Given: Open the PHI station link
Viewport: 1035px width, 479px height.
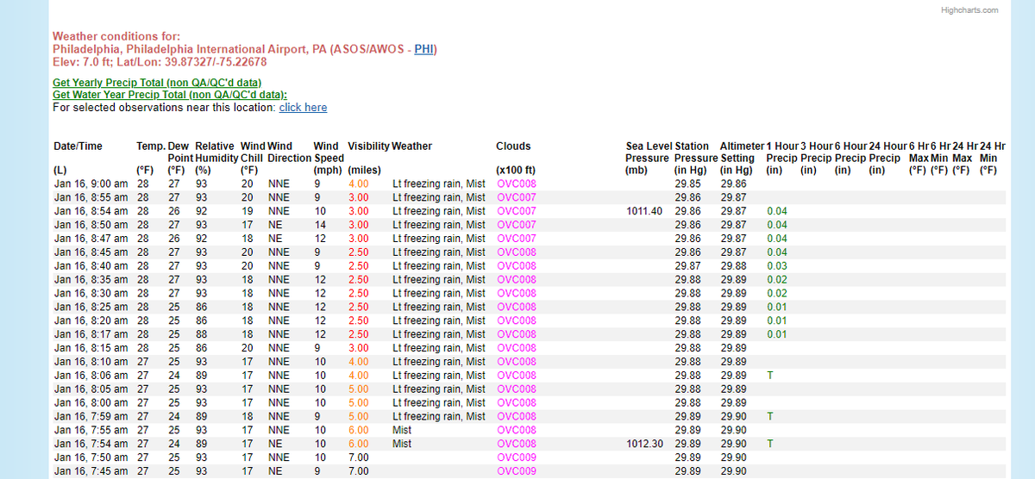Looking at the screenshot, I should pyautogui.click(x=423, y=49).
